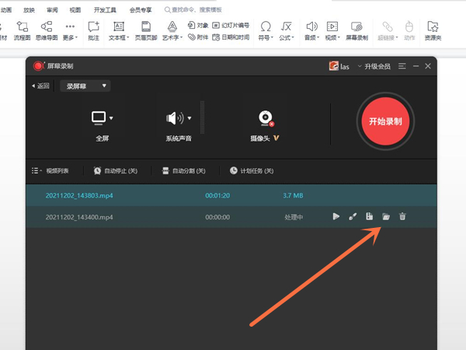Open the 开发工具 ribbon tab
This screenshot has height=350, width=466.
pos(105,11)
